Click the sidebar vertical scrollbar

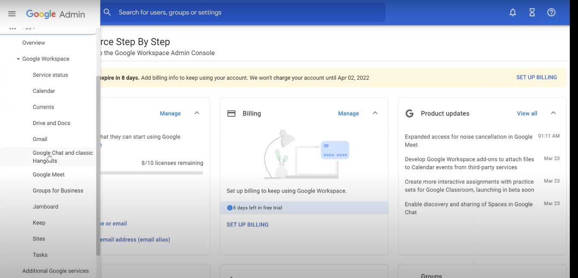coord(98,166)
